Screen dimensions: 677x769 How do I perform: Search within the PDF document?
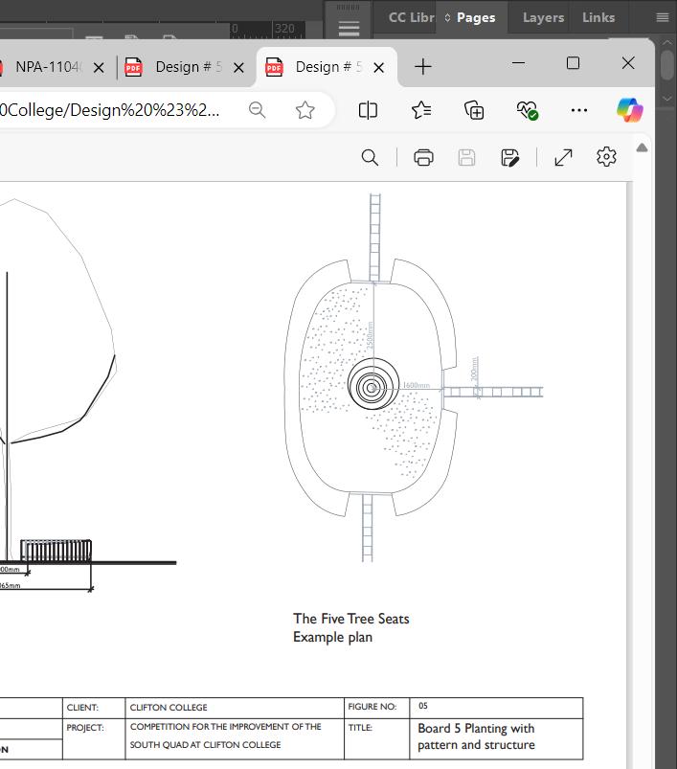[370, 158]
